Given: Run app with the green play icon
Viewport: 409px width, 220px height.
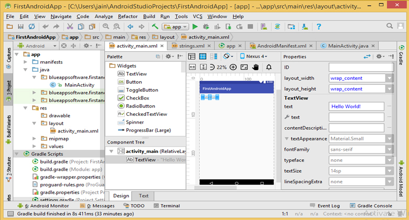Looking at the screenshot, I should click(x=195, y=27).
